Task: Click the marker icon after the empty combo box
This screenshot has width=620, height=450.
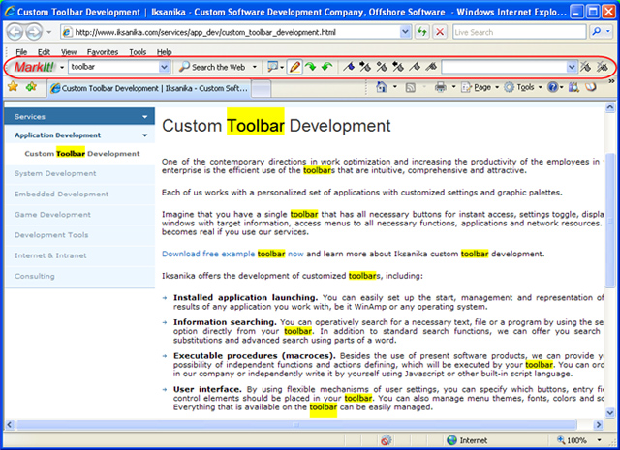Action: click(x=585, y=67)
